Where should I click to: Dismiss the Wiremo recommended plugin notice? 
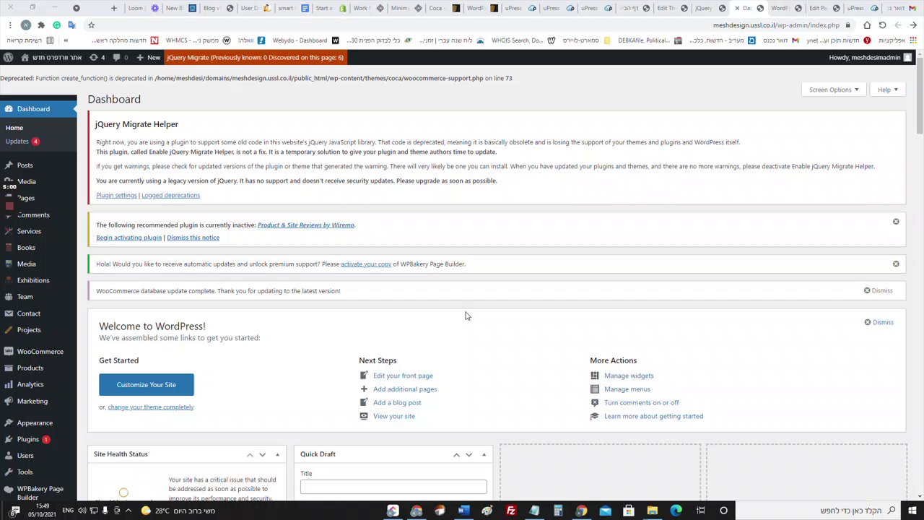[x=896, y=222]
